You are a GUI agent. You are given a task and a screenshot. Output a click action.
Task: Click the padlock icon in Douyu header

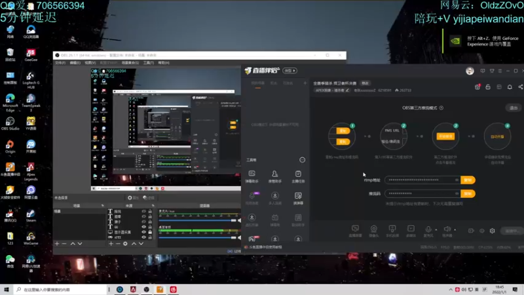488,87
